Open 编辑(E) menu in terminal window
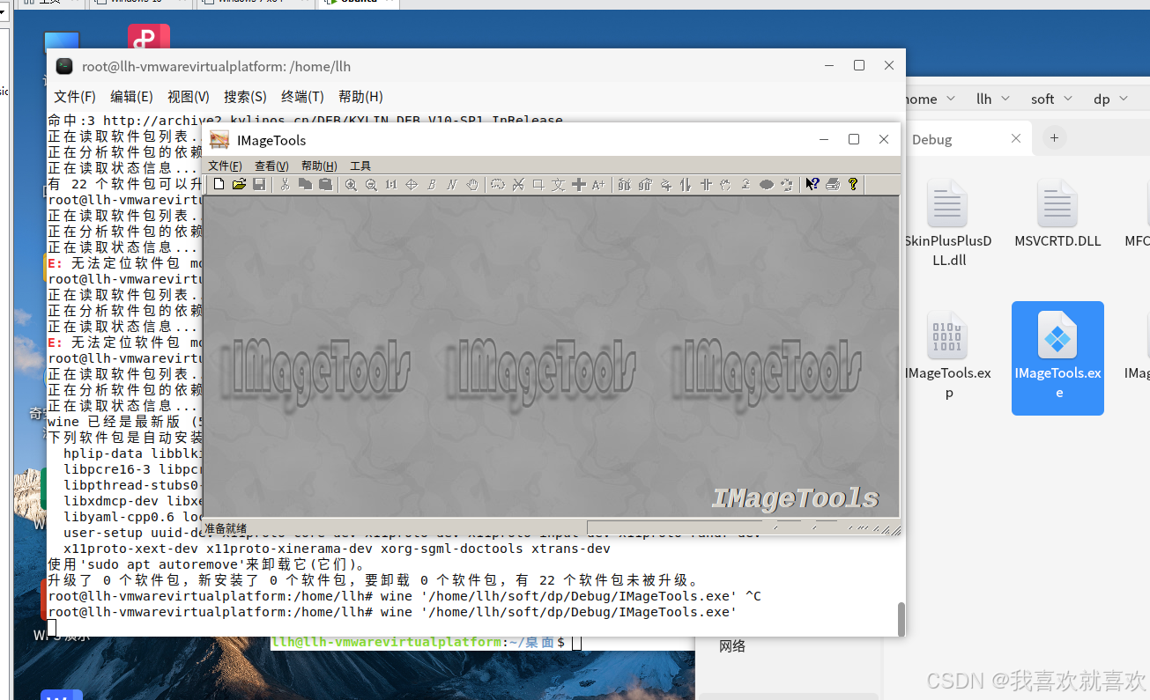Viewport: 1150px width, 700px height. [131, 97]
